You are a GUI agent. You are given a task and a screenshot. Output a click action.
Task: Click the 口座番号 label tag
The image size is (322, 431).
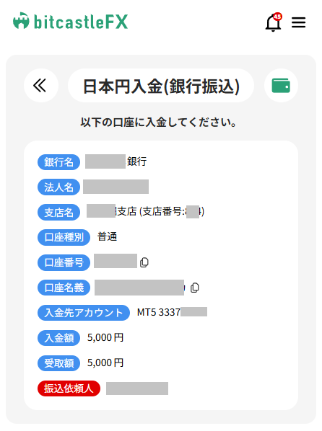(64, 262)
